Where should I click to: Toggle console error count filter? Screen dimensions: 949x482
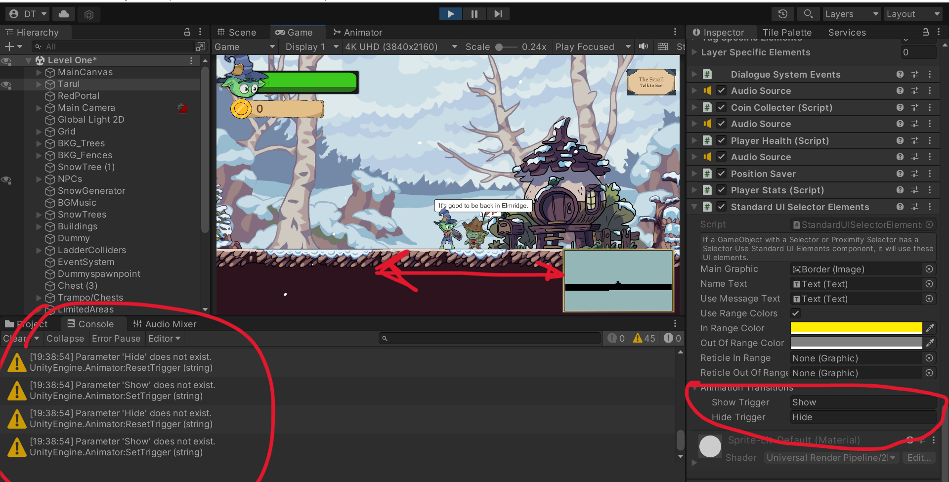click(673, 338)
